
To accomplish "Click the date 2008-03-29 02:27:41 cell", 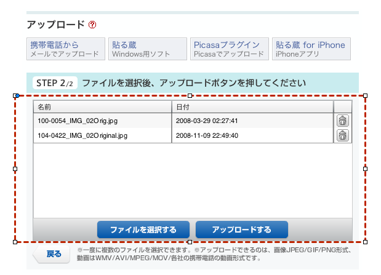I will pos(252,121).
